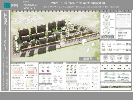Click the 鸟瞰图 label on the rendering
133x100 pixels.
point(88,59)
